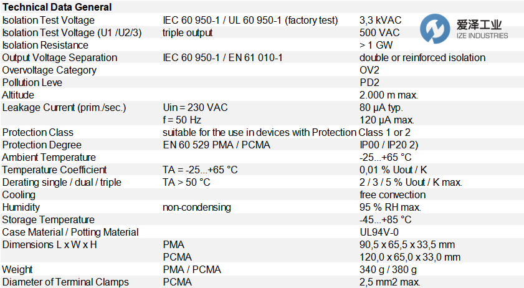Viewport: 524px width, 288px height.
Task: Click the Uin = 230 VAC condition
Action: point(195,107)
